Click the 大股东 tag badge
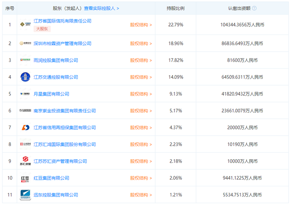291x205 pixels. (42, 29)
